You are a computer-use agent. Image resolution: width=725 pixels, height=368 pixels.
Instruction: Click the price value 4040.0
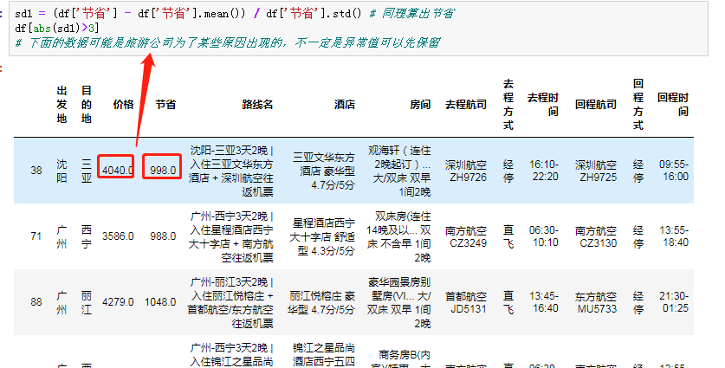[118, 171]
